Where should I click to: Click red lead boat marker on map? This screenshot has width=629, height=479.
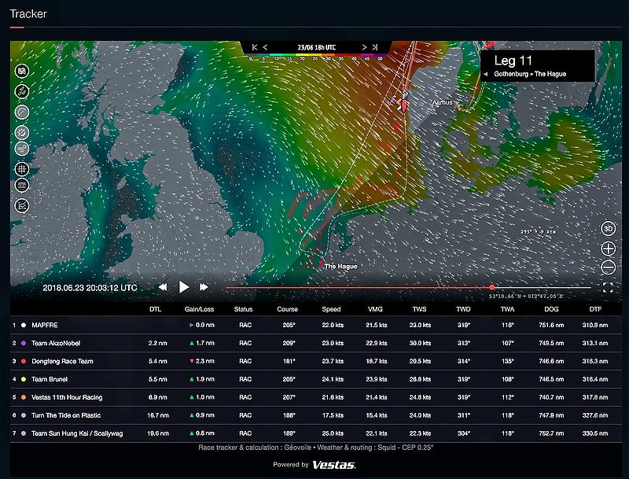click(403, 105)
